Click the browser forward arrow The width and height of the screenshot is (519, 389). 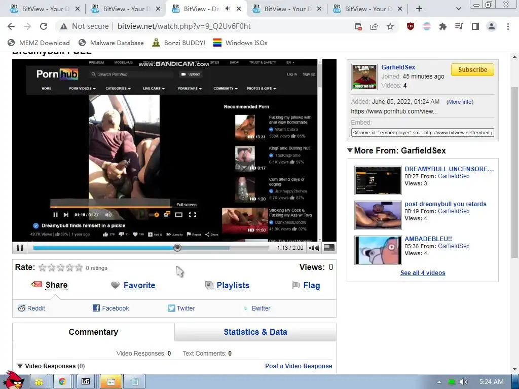pos(27,26)
